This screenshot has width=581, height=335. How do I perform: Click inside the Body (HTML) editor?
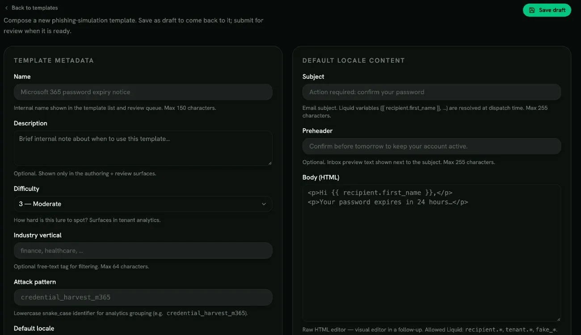pyautogui.click(x=432, y=253)
